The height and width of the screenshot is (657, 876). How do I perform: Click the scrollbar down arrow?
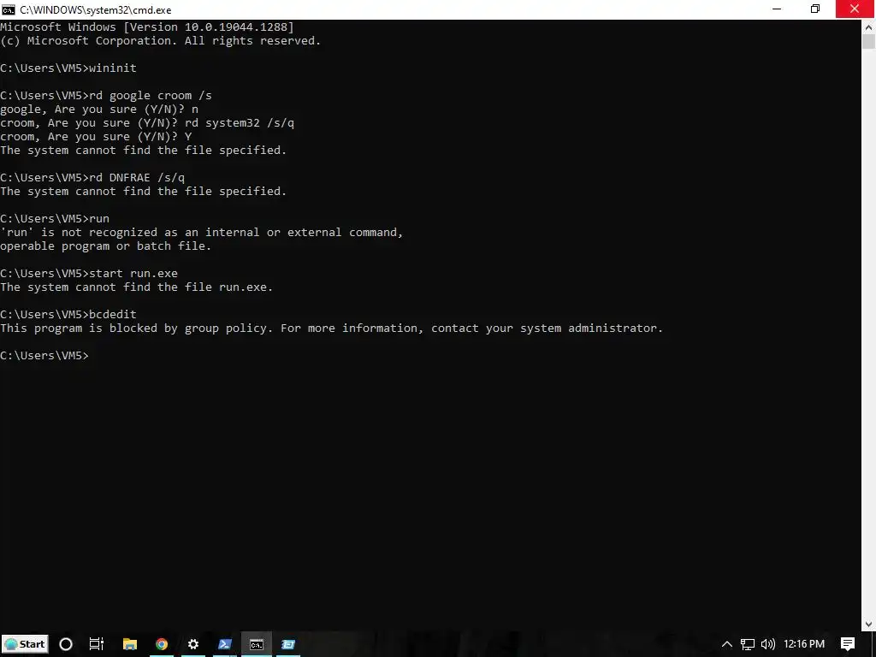click(868, 624)
